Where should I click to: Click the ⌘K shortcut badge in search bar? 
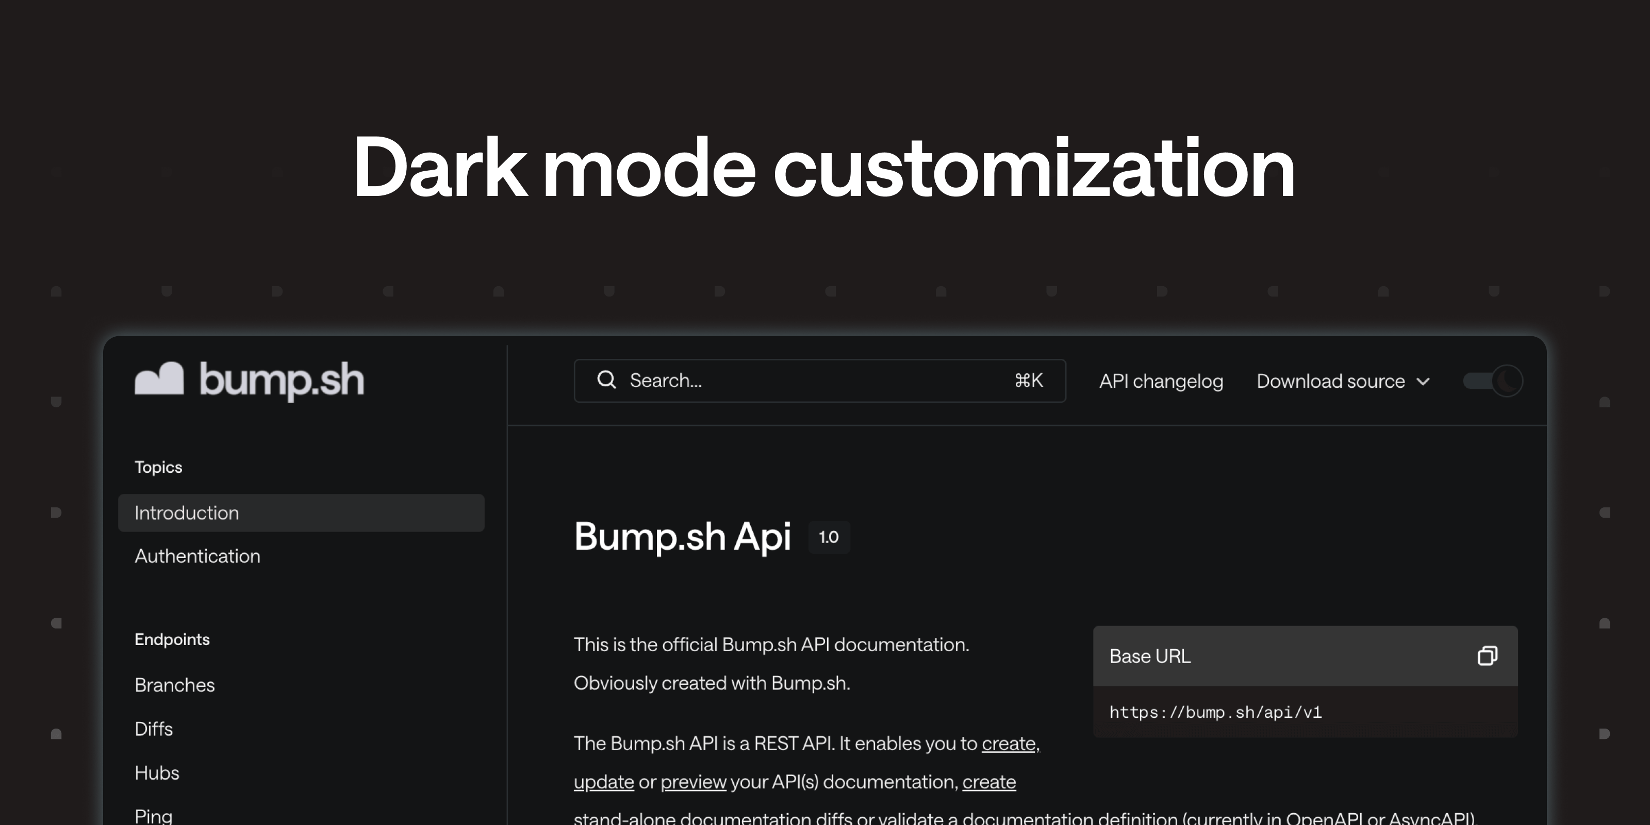[x=1029, y=380]
